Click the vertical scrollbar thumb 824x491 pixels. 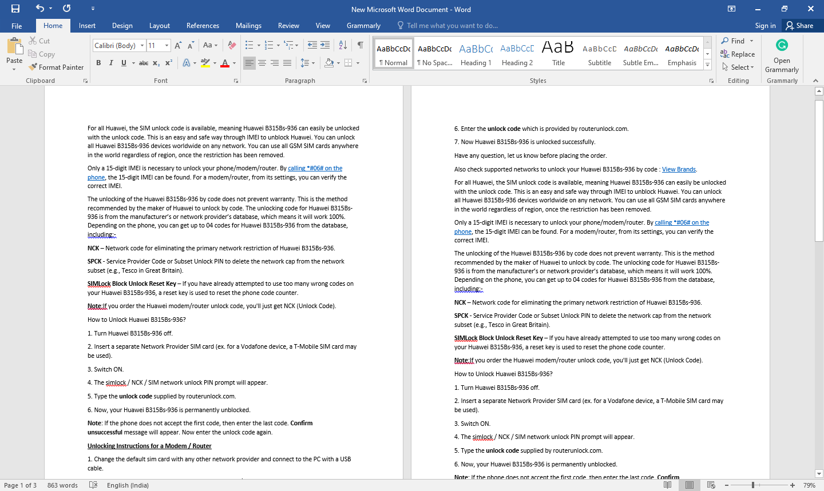click(819, 170)
